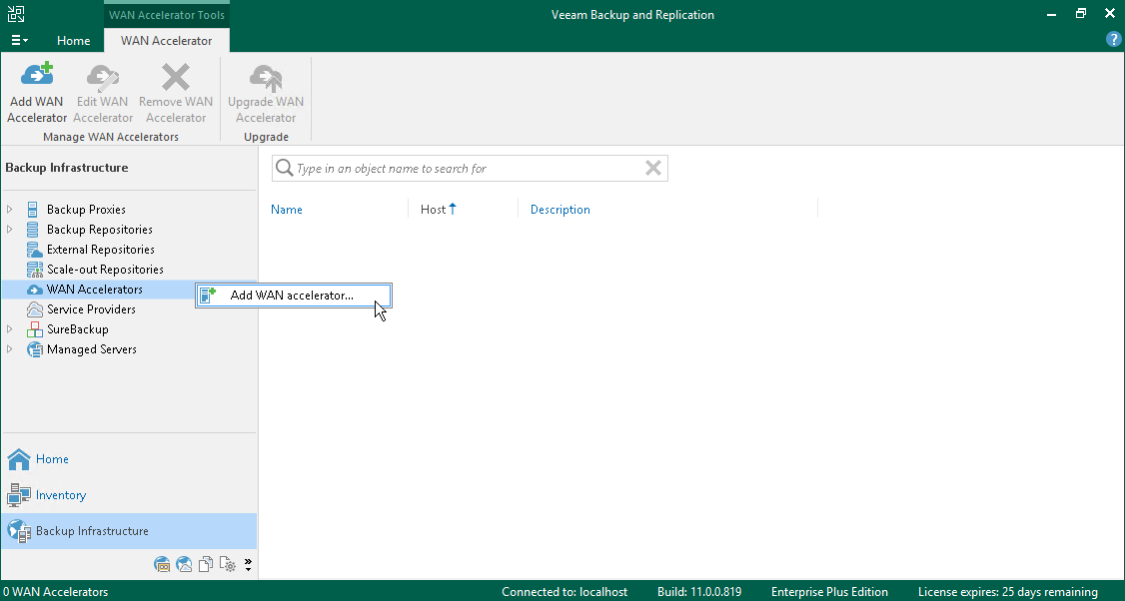Open the navigation pane overflow chevron

point(248,564)
